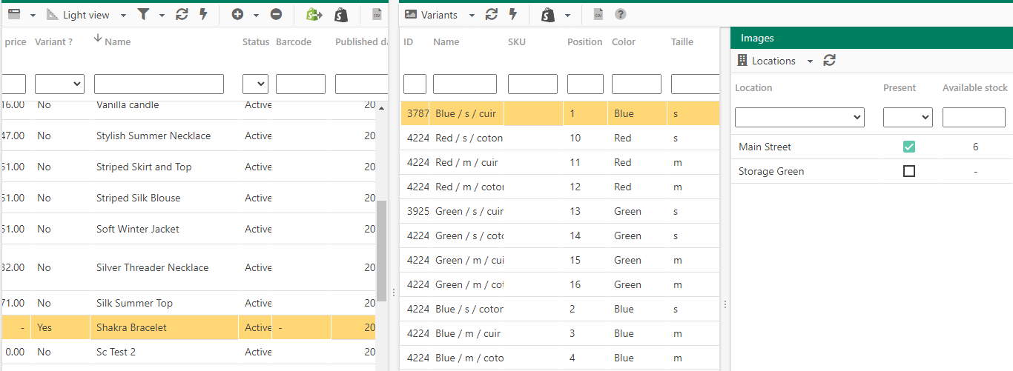Select the Red / m / cuir variant
1013x371 pixels.
pos(560,162)
